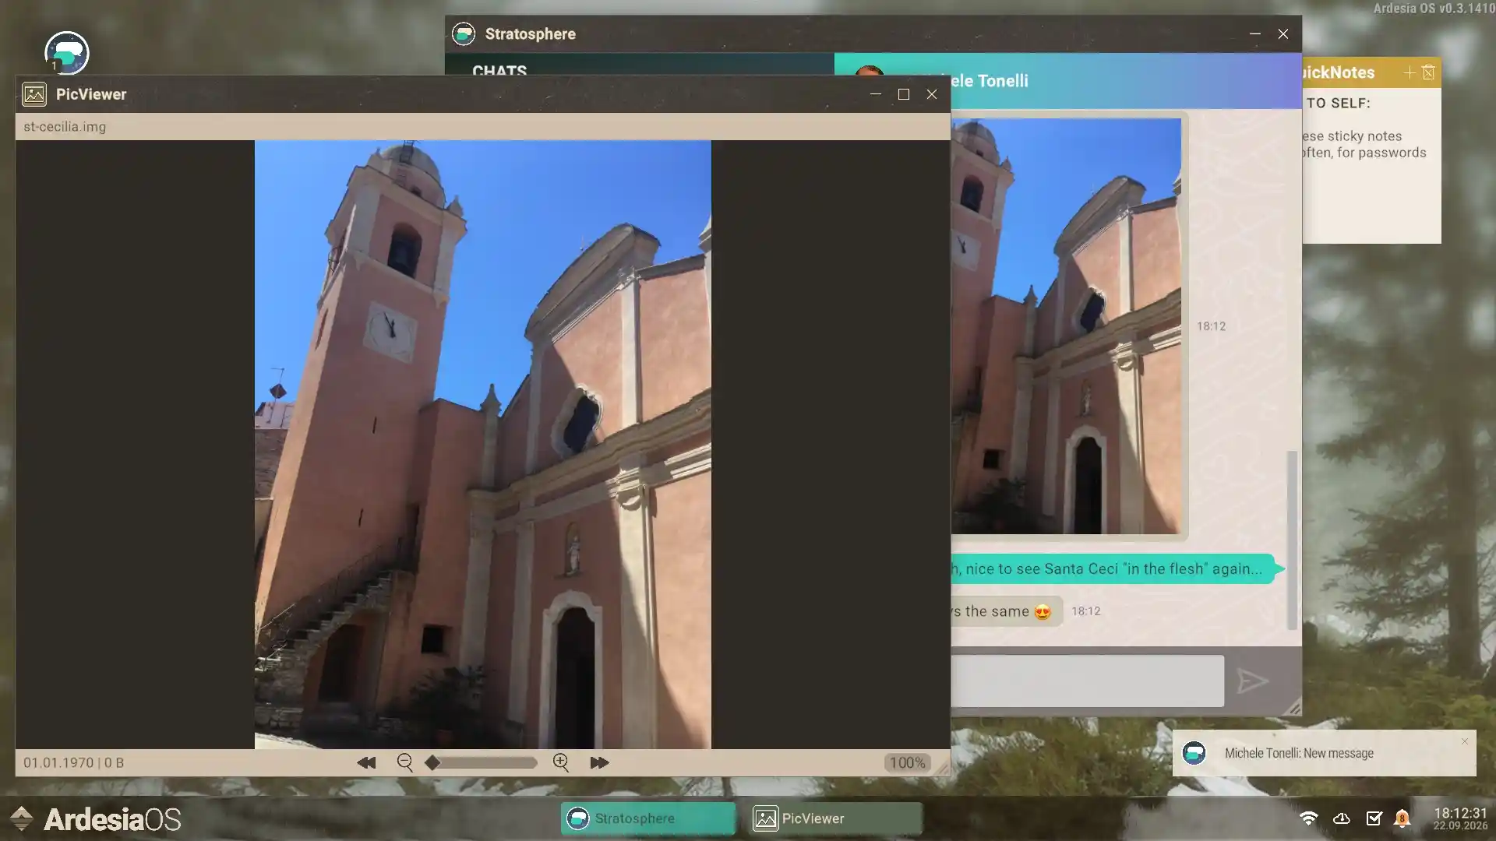Add a new QuickNotes sticky note

(1409, 72)
